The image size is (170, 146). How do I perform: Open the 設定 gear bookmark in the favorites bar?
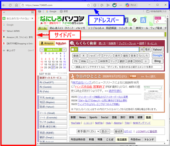pos(64,11)
